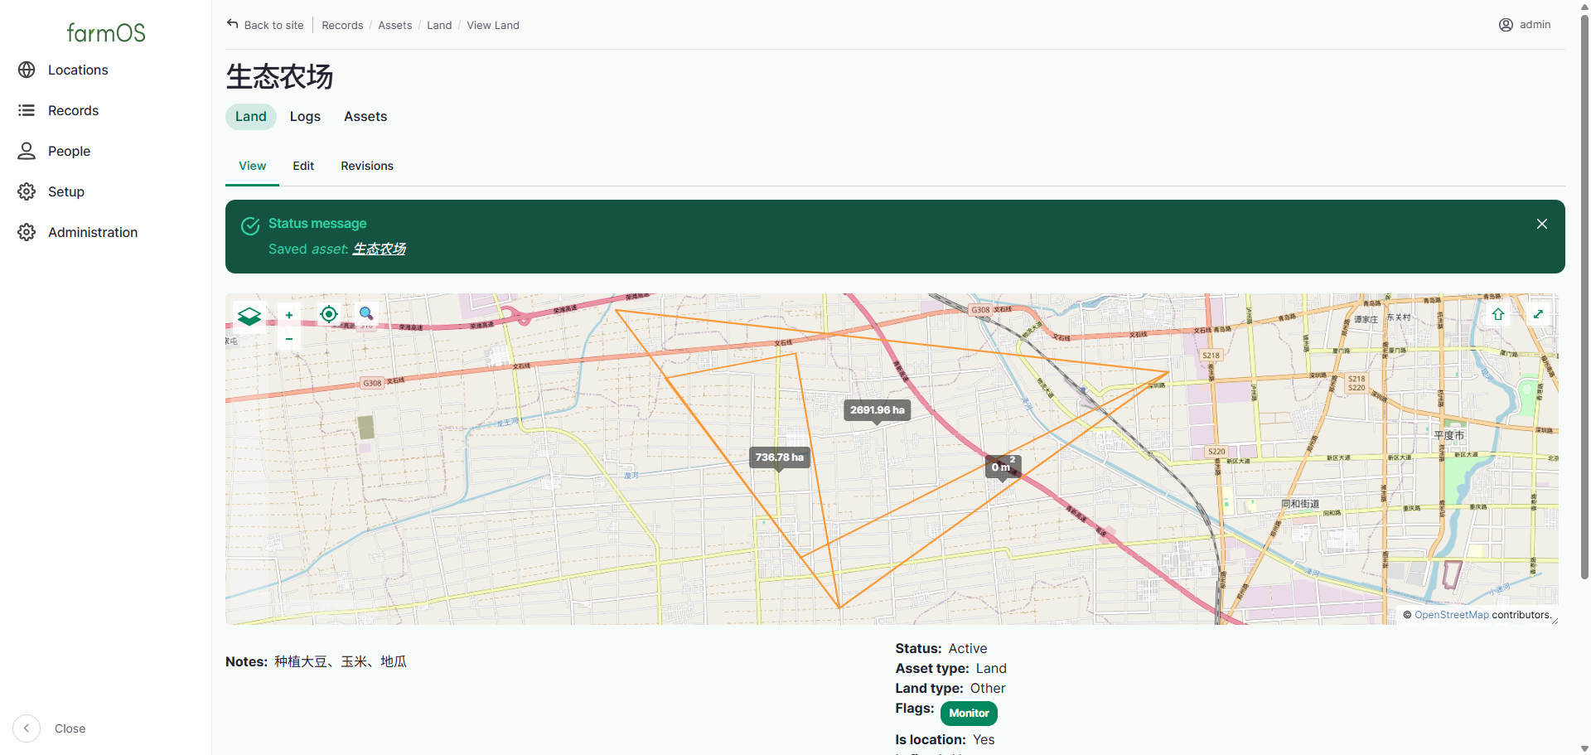Image resolution: width=1591 pixels, height=755 pixels.
Task: Go back to site
Action: [265, 25]
